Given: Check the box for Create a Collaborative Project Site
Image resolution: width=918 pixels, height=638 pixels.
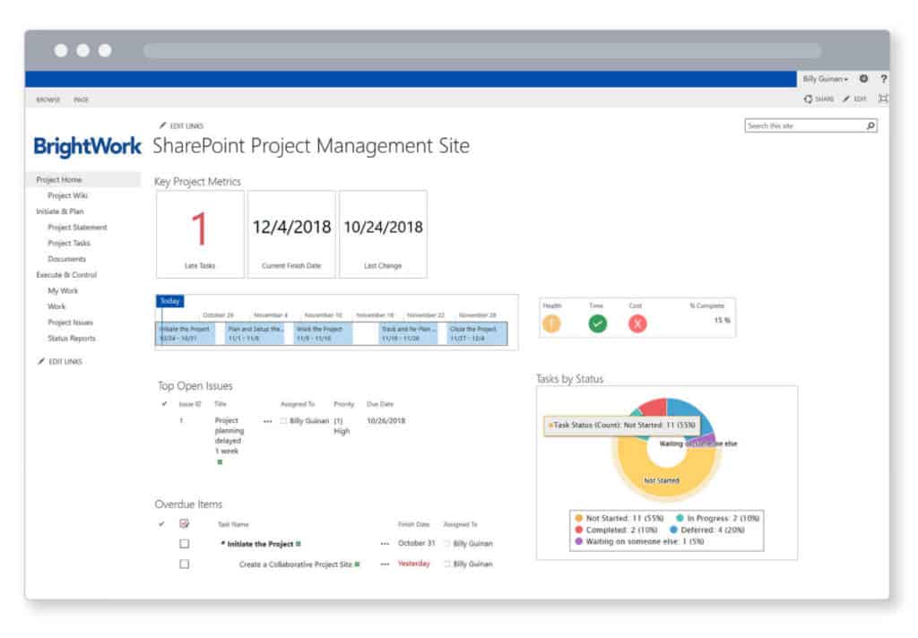Looking at the screenshot, I should [185, 565].
